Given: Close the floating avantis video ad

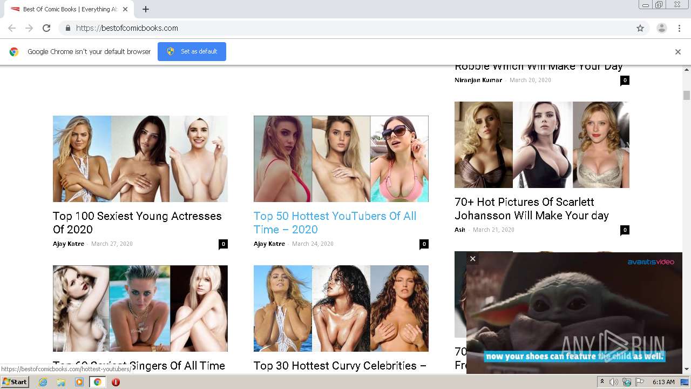Looking at the screenshot, I should (472, 259).
